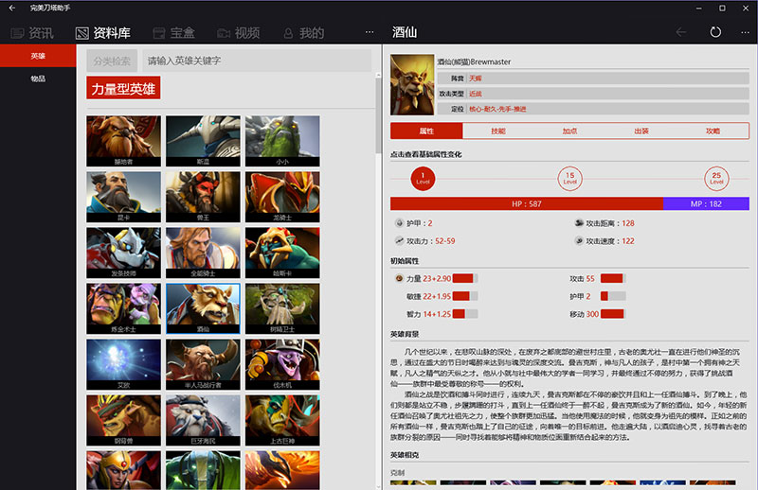Click the large Brewmaster portrait in detail pane
Viewport: 758px width, 490px height.
pos(412,84)
